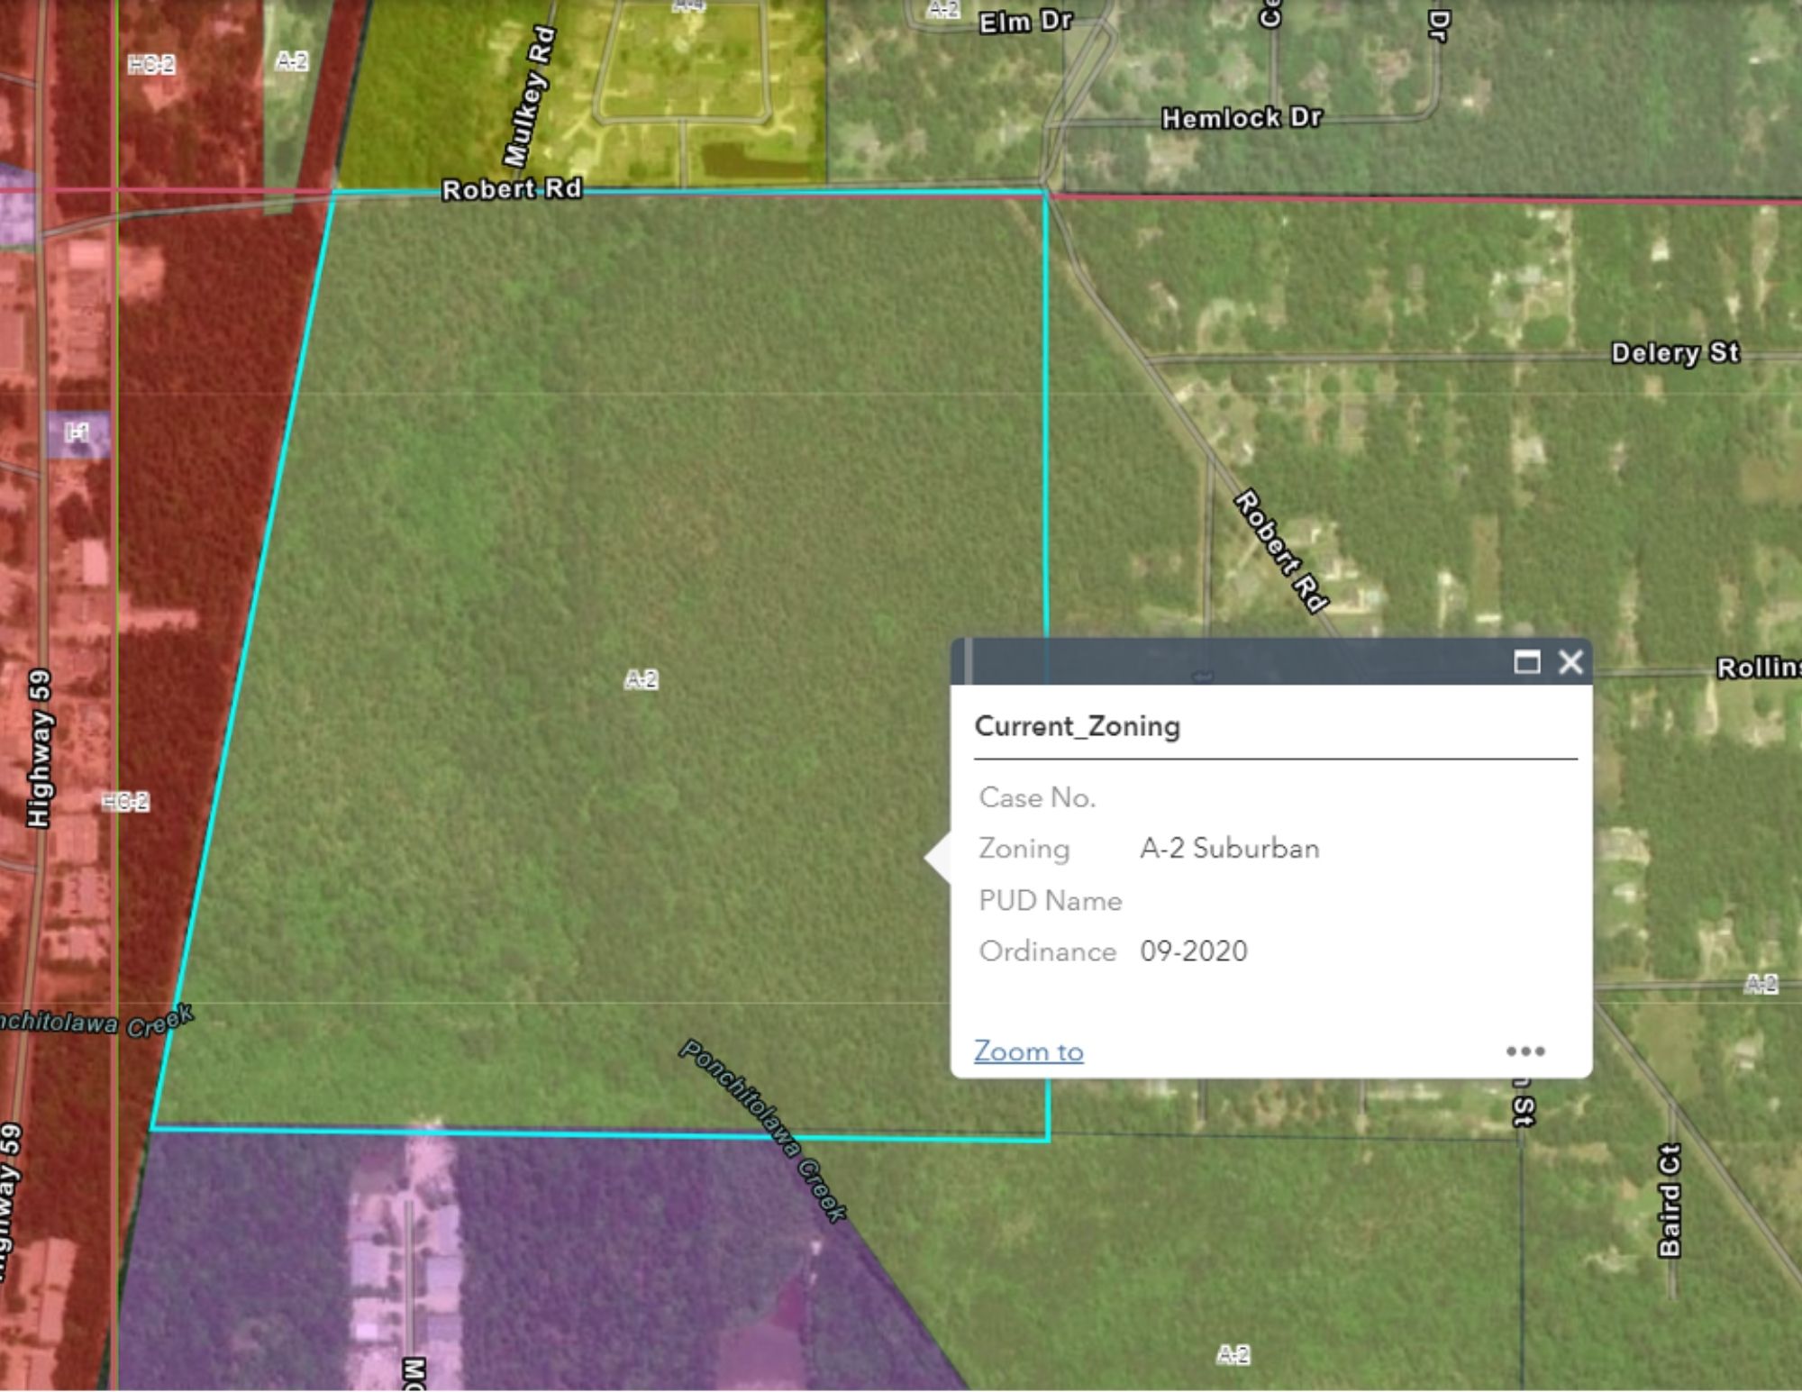Click the Delery St street label
Viewport: 1802px width, 1392px height.
click(x=1675, y=352)
